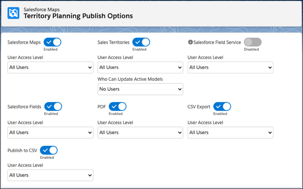Click the Territory Planning Publish Options heading
This screenshot has height=189, width=303.
(78, 16)
